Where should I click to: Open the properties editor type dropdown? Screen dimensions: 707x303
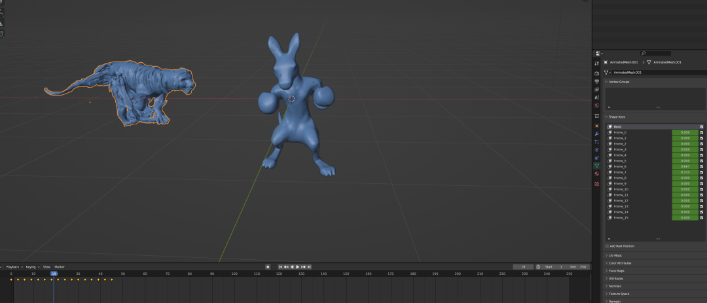598,53
